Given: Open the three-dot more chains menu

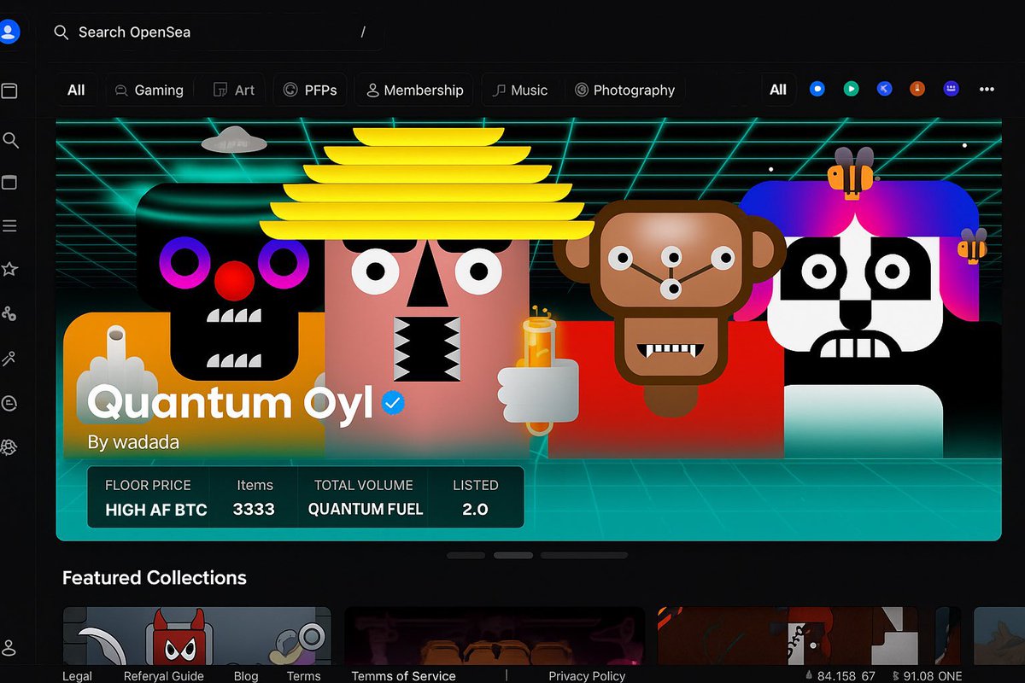Looking at the screenshot, I should coord(987,90).
